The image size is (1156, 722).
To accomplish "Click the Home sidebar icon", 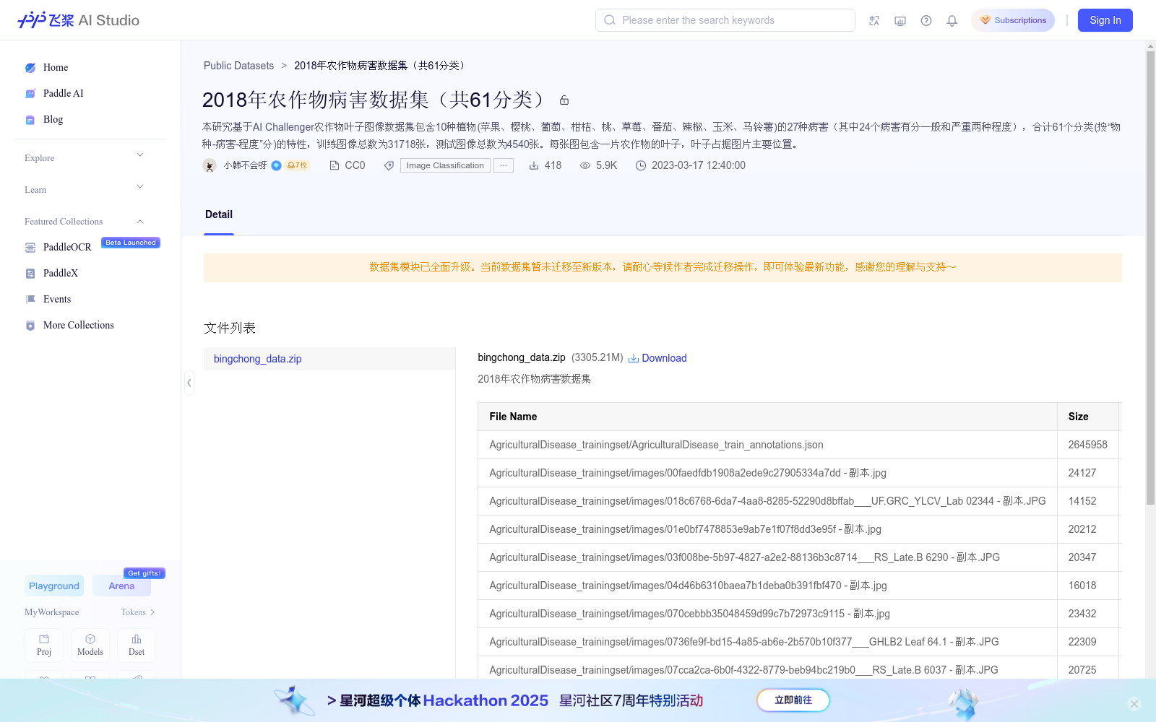I will point(30,68).
